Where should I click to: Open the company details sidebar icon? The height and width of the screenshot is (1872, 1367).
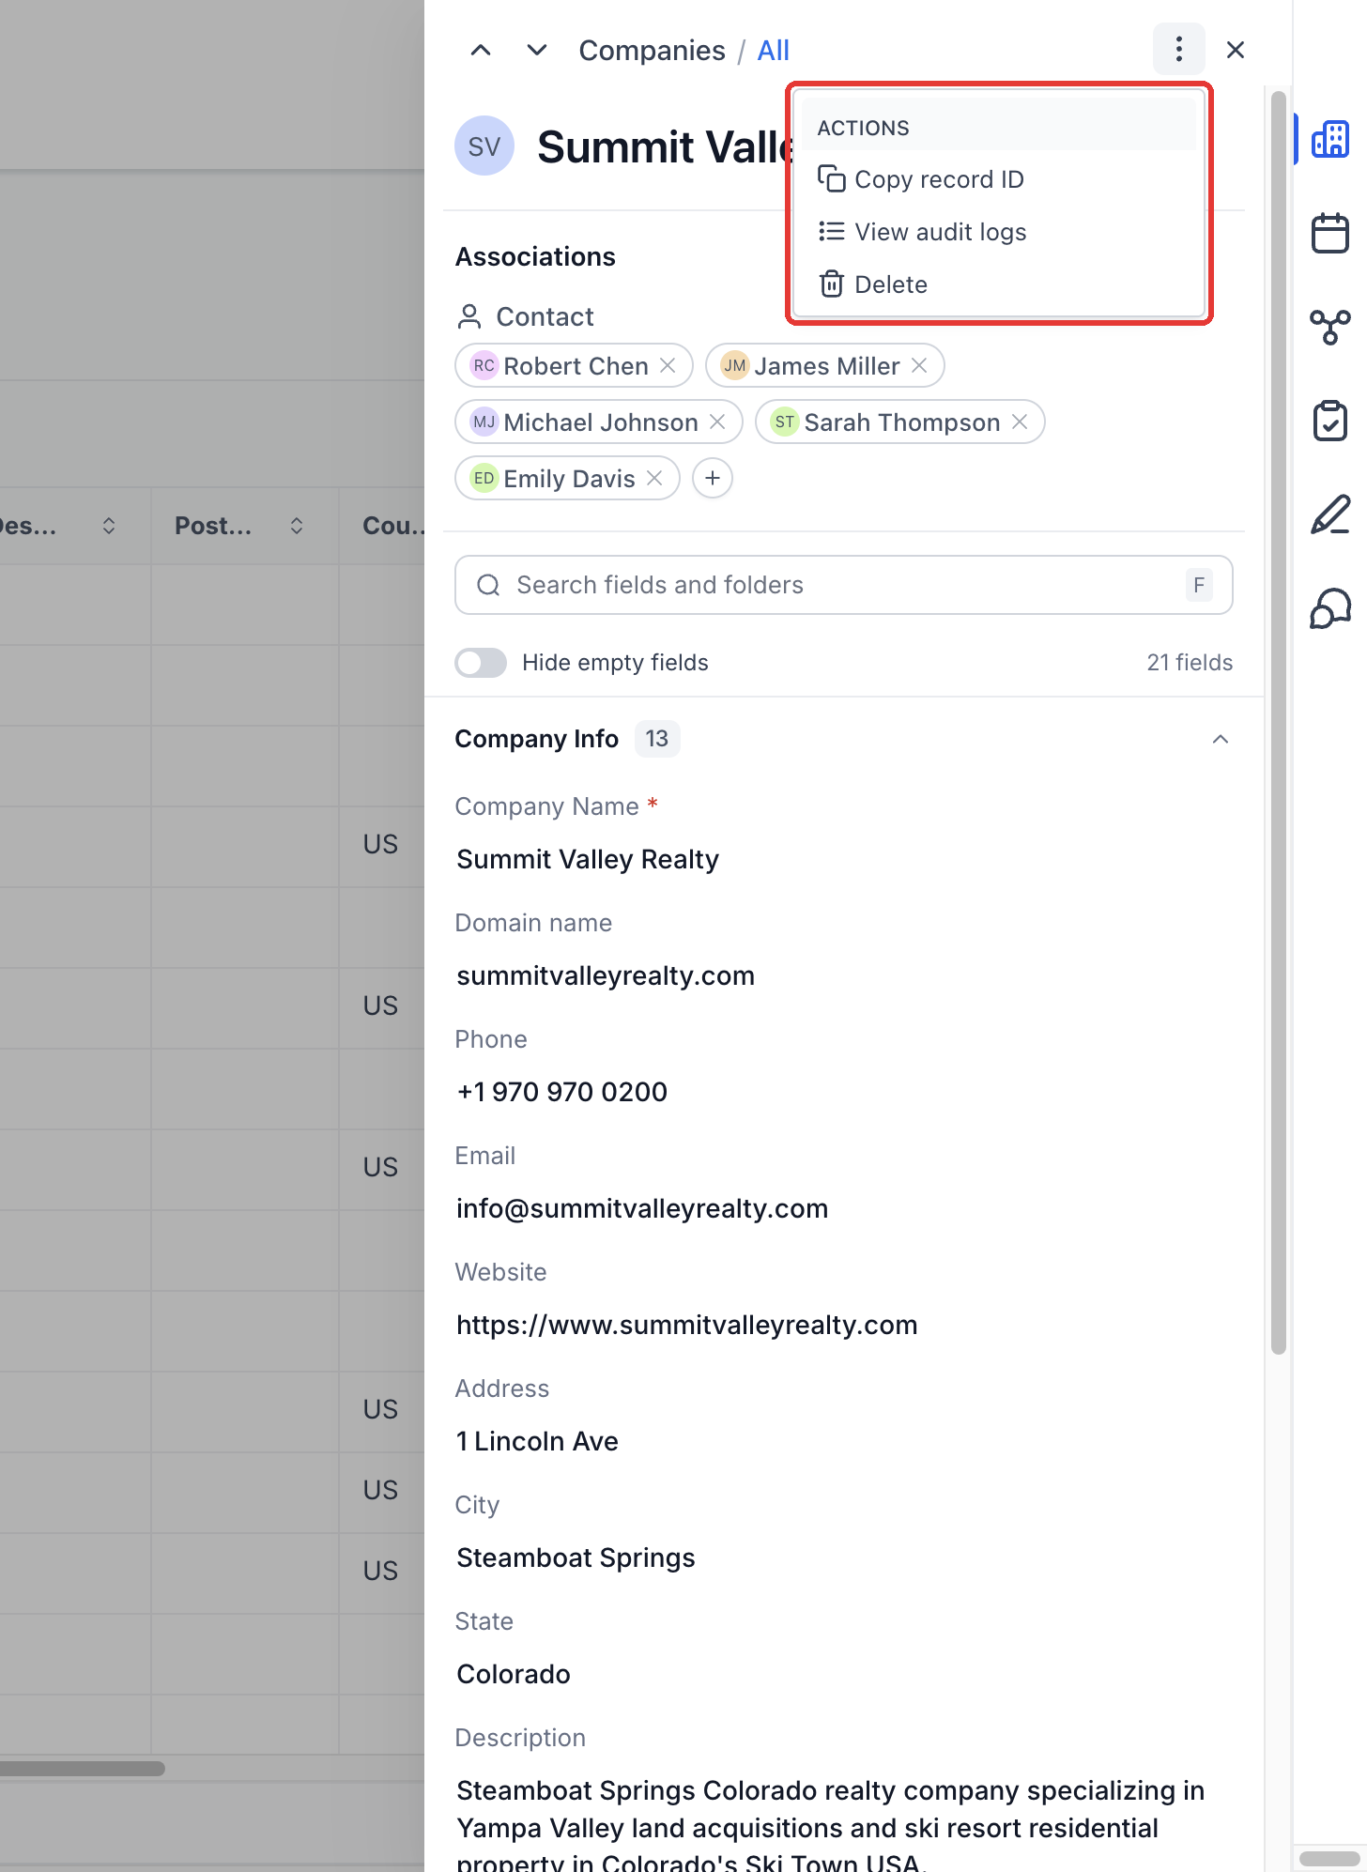coord(1330,139)
